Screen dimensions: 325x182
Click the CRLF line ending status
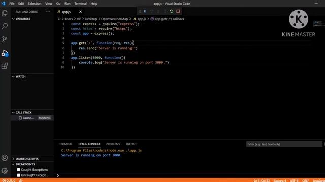tap(305, 180)
